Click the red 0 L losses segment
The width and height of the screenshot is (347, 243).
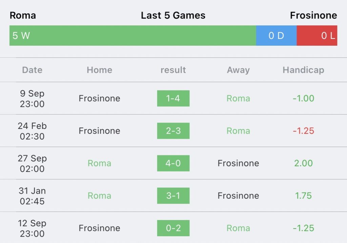pos(317,36)
